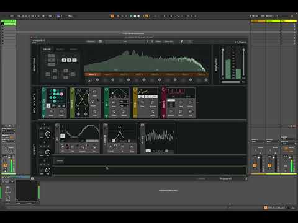Select the orange track header in Ableton's right column
The width and height of the screenshot is (298, 223).
click(x=258, y=21)
